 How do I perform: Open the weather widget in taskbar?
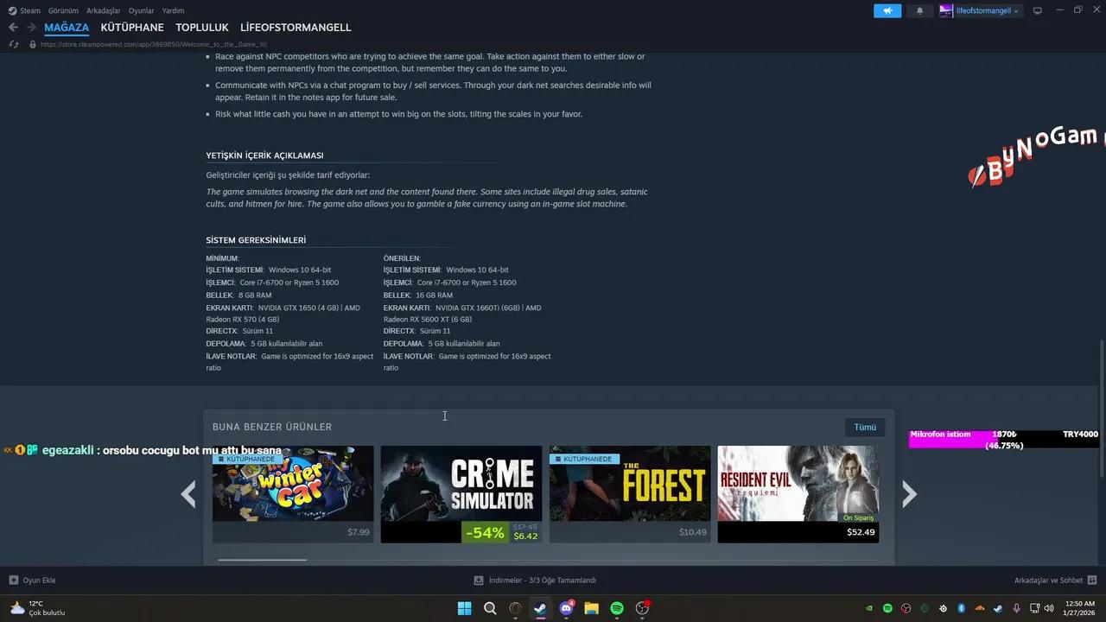click(38, 608)
